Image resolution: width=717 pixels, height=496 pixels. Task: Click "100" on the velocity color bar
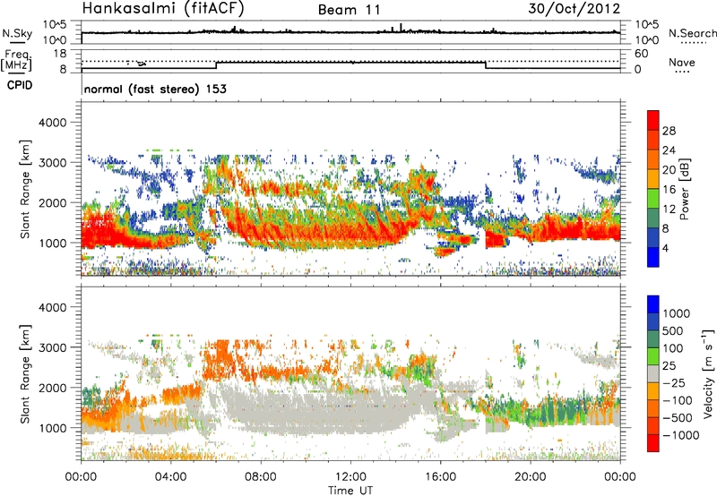pyautogui.click(x=672, y=348)
